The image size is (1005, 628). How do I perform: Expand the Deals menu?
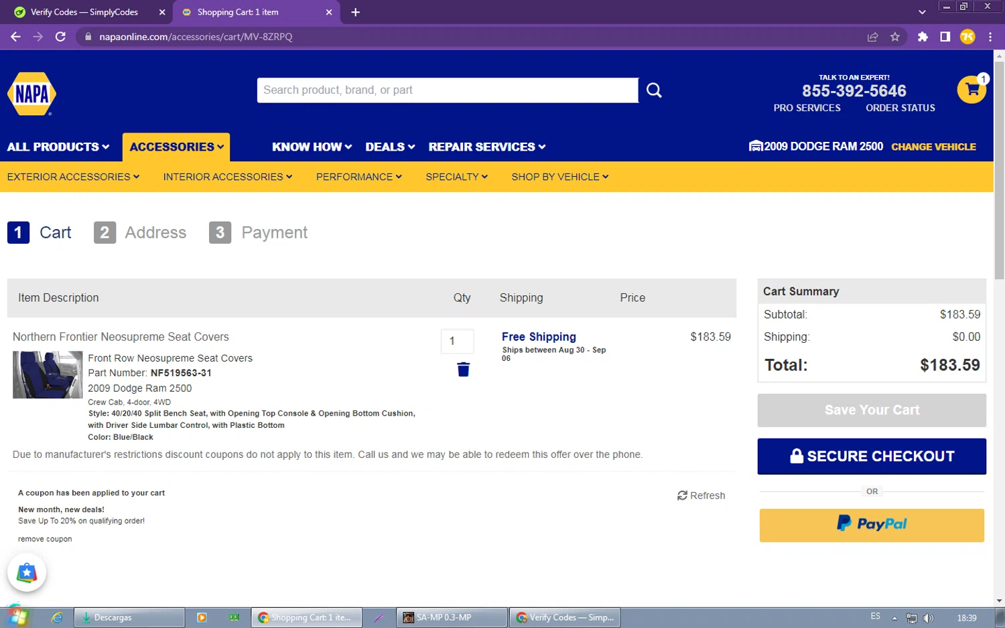click(390, 147)
